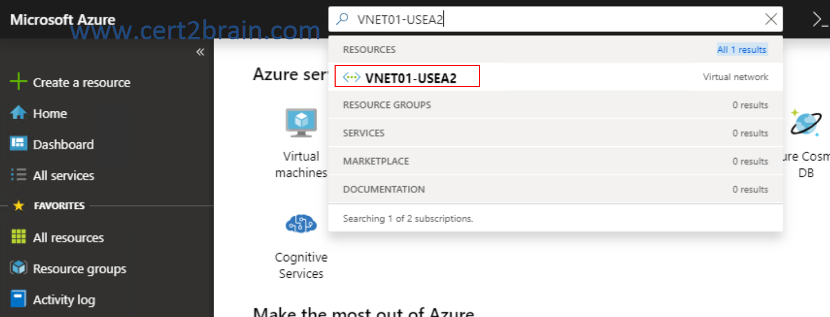Image resolution: width=830 pixels, height=317 pixels.
Task: Open the Cognitive Services brain icon
Action: [301, 224]
